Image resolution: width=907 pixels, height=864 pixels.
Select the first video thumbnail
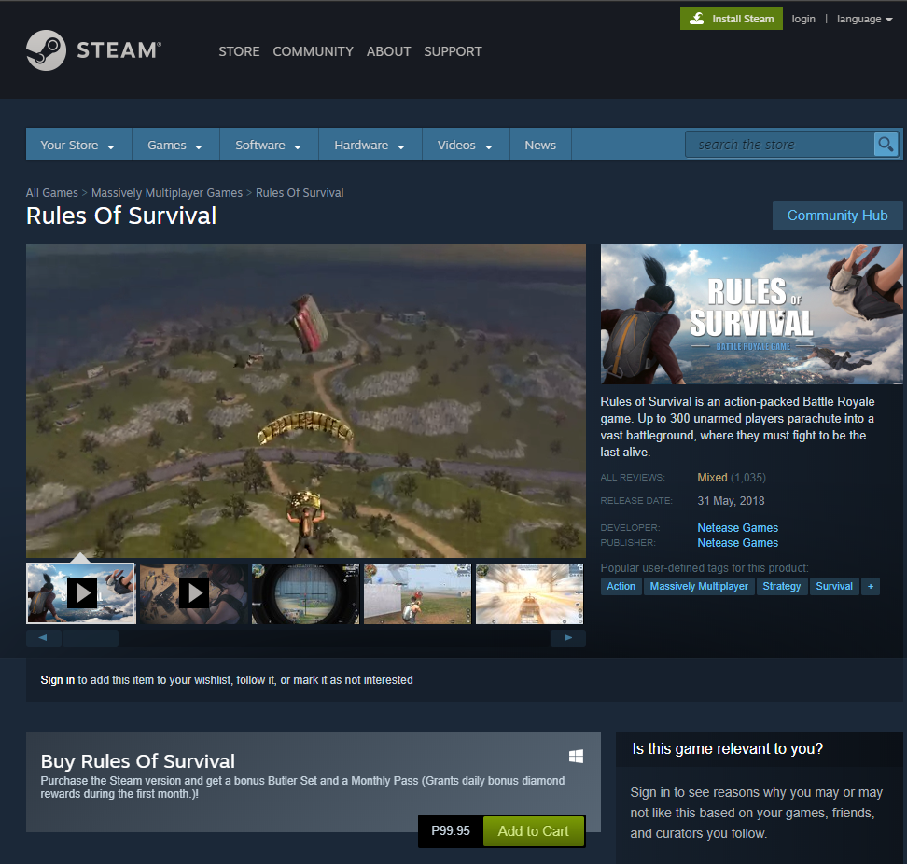point(81,593)
